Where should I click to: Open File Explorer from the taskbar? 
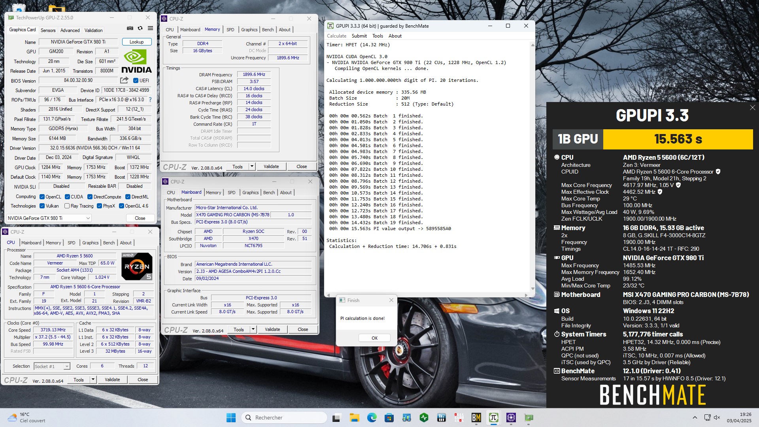(x=354, y=418)
